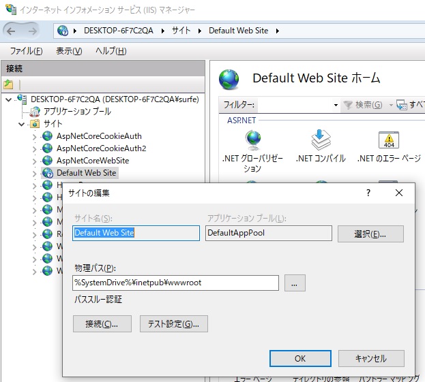Click the forward navigation arrow

[32, 31]
